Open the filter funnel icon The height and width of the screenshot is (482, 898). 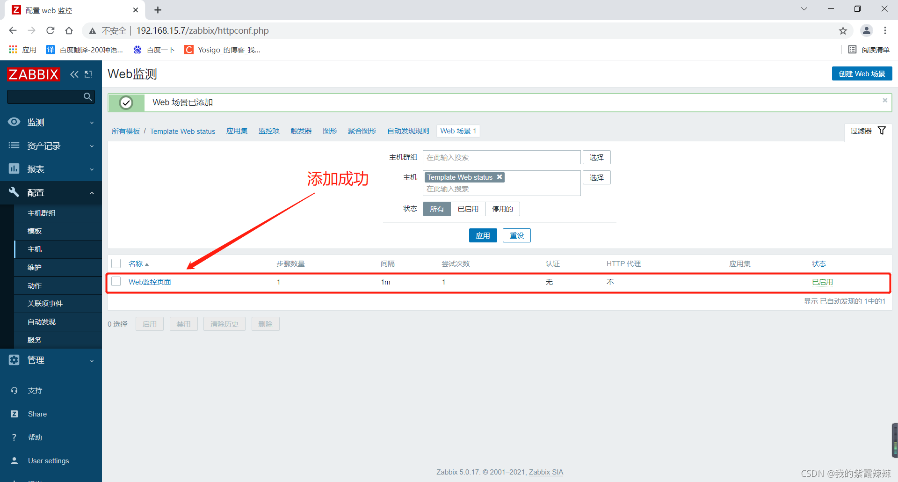pos(882,131)
